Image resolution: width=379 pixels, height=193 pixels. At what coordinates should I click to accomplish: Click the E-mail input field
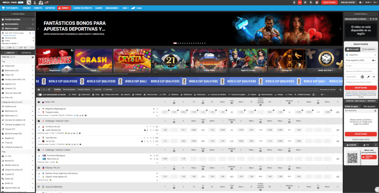coord(360,65)
